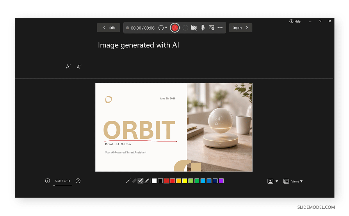Click the 00:00 / 00:06 recording timer
This screenshot has height=216, width=349.
coord(143,28)
